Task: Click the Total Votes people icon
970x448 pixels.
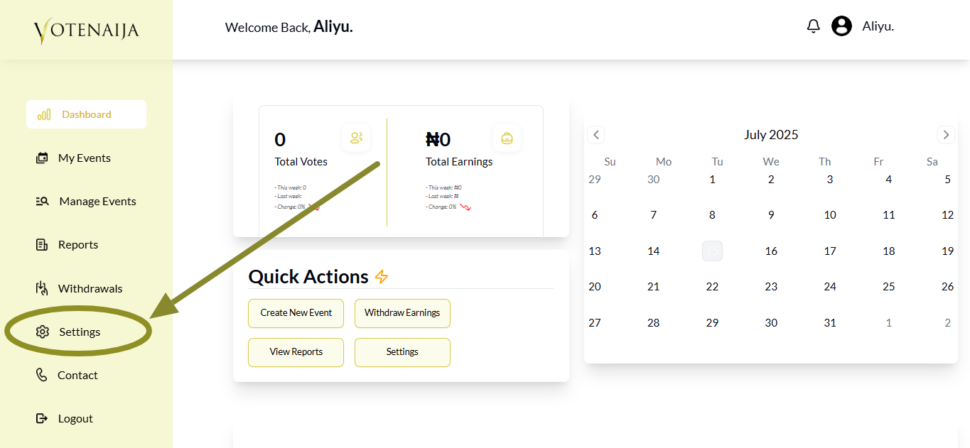Action: [x=356, y=138]
